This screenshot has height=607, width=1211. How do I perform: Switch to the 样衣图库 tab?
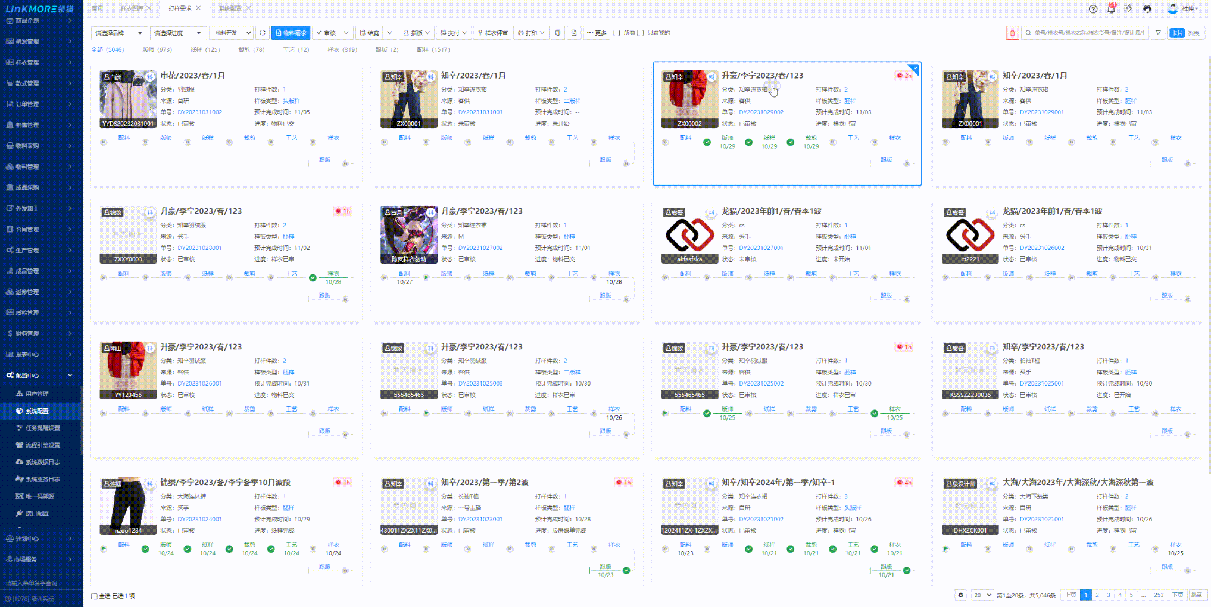[132, 8]
